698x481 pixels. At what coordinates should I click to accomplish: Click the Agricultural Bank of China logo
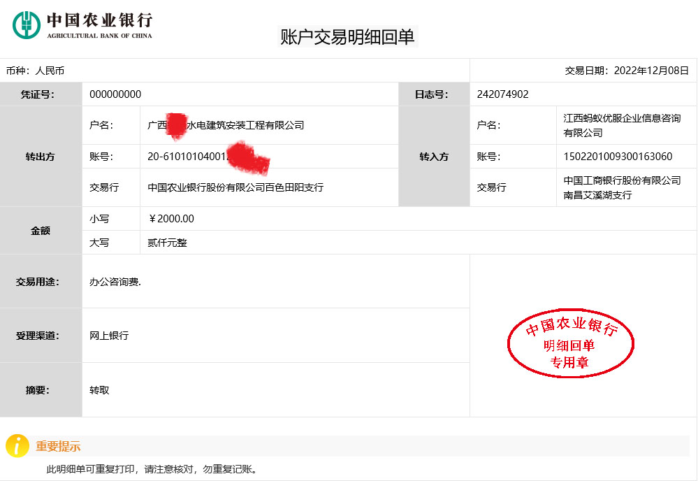(x=82, y=25)
